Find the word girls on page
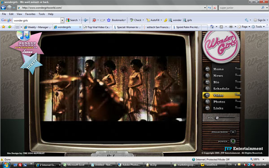 187,20
